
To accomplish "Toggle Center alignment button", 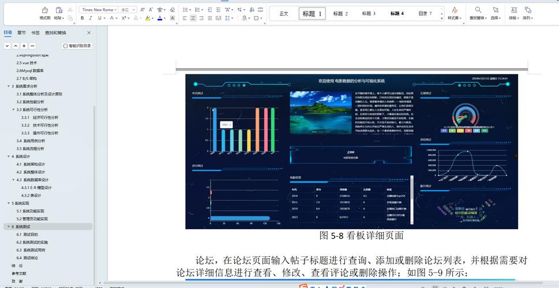I will point(193,18).
